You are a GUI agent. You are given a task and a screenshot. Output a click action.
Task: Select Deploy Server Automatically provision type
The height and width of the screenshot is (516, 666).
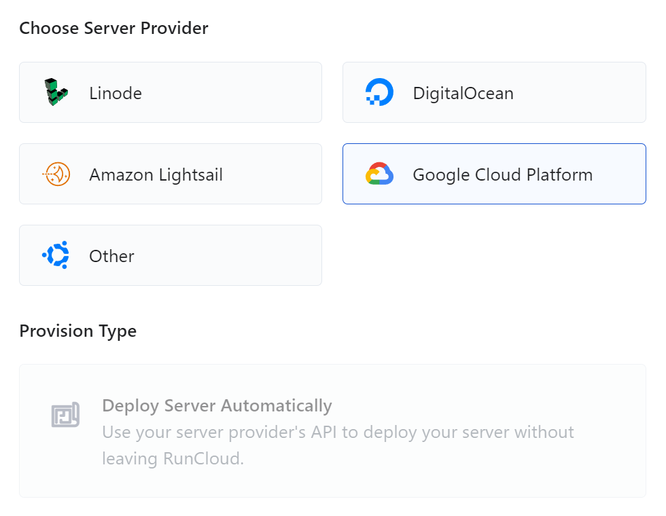pos(332,430)
